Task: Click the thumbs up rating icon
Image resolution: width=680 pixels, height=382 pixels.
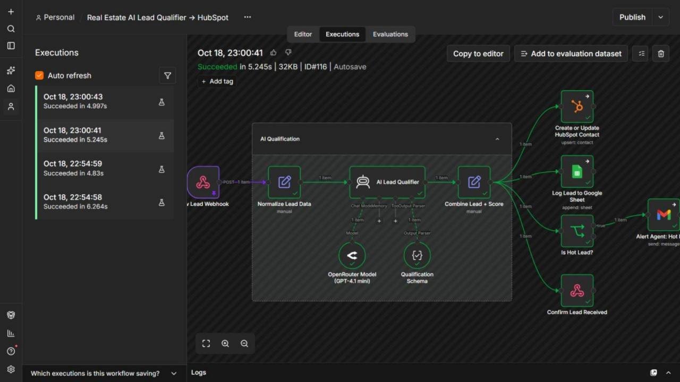Action: 273,53
